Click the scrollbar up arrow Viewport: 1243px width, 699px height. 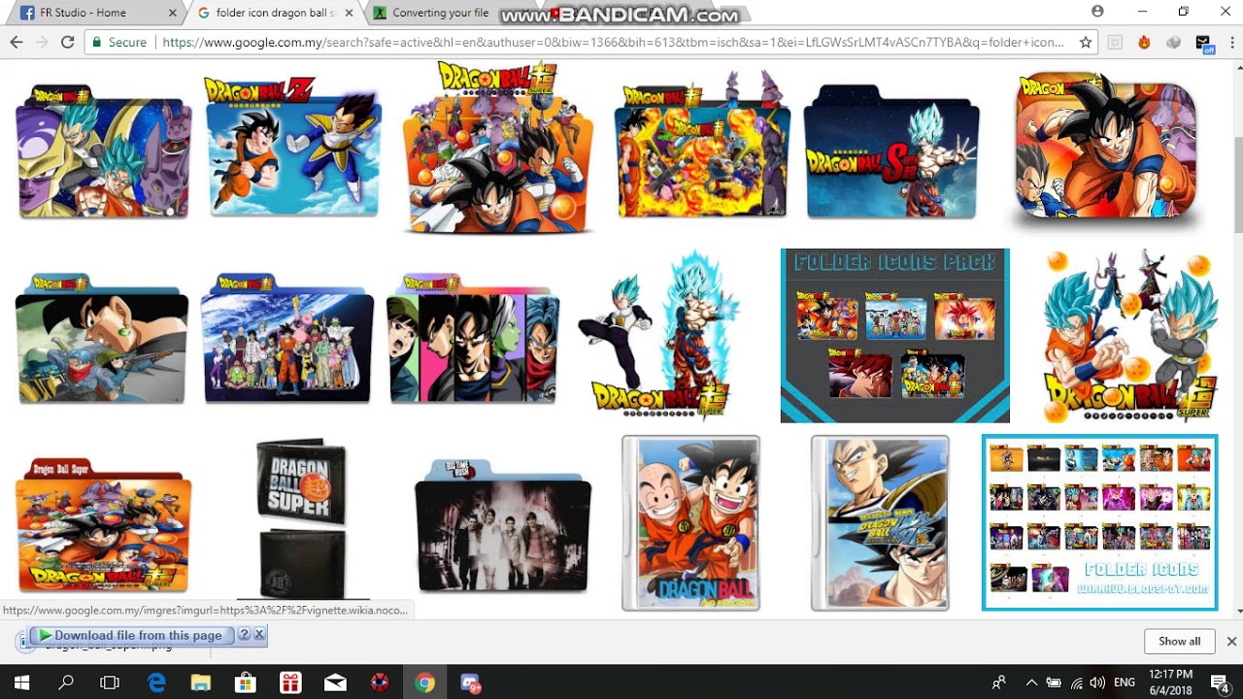click(1237, 67)
